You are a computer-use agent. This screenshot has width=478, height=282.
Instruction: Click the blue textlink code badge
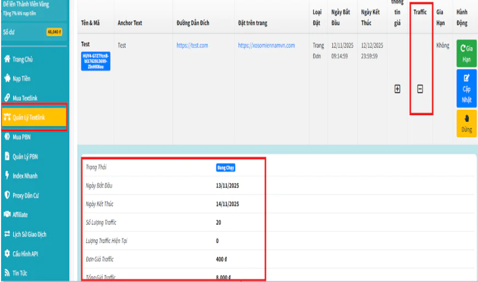(96, 61)
